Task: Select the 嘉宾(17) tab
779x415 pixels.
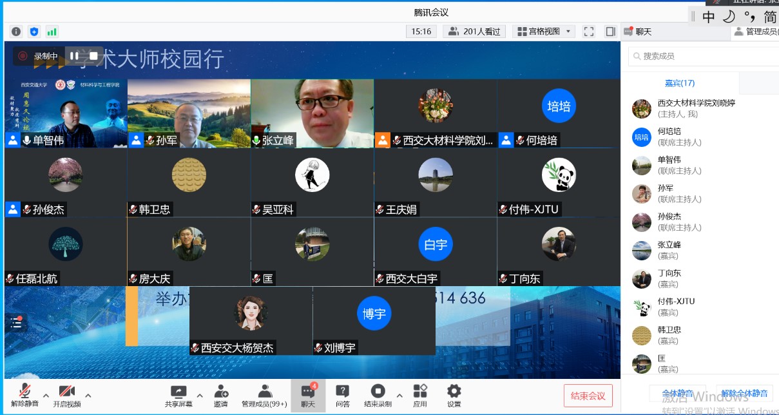Action: coord(679,83)
